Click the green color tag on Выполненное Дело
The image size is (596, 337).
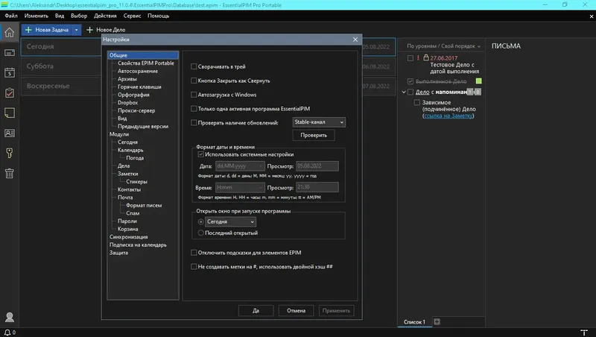tap(478, 81)
